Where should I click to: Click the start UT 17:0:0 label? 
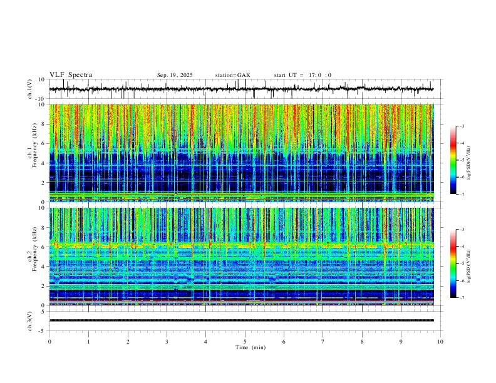point(302,75)
